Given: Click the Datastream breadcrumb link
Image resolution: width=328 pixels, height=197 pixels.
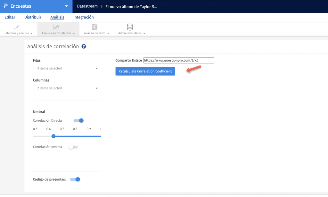Looking at the screenshot, I should [x=87, y=6].
